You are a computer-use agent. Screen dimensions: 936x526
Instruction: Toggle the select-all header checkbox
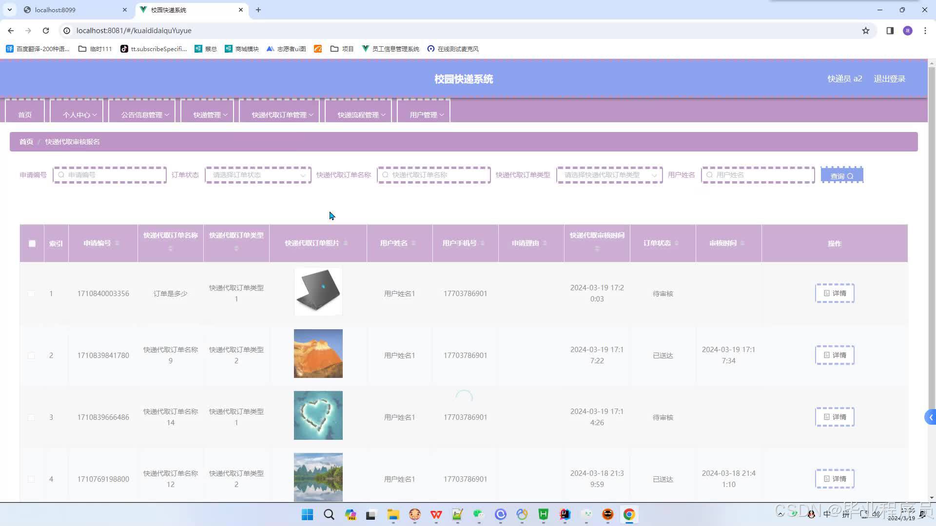click(32, 244)
